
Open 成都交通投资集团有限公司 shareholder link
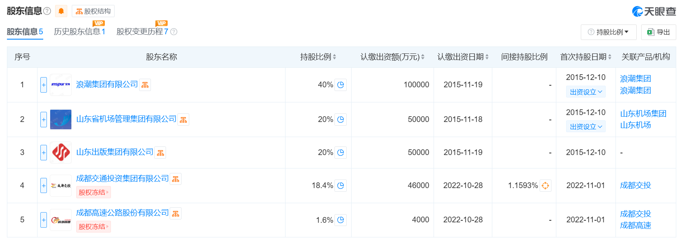[x=122, y=179]
